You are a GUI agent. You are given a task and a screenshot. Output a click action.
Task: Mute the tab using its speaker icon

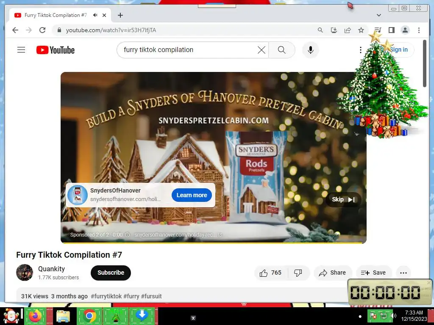point(95,15)
